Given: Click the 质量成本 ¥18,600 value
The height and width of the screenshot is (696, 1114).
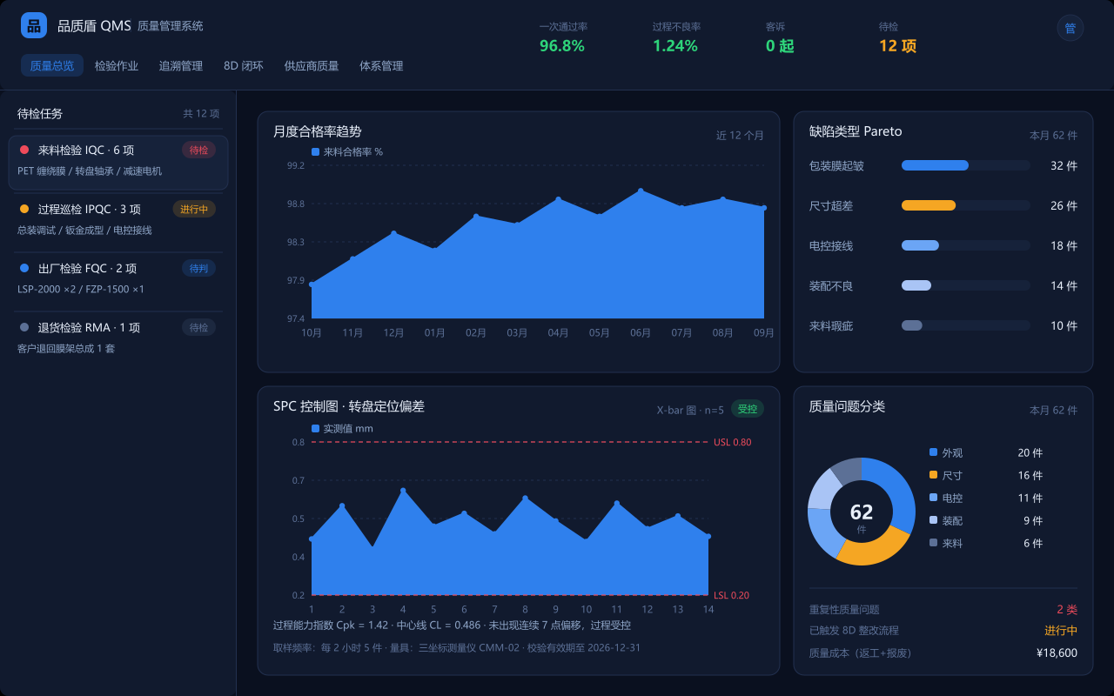Looking at the screenshot, I should 1057,652.
